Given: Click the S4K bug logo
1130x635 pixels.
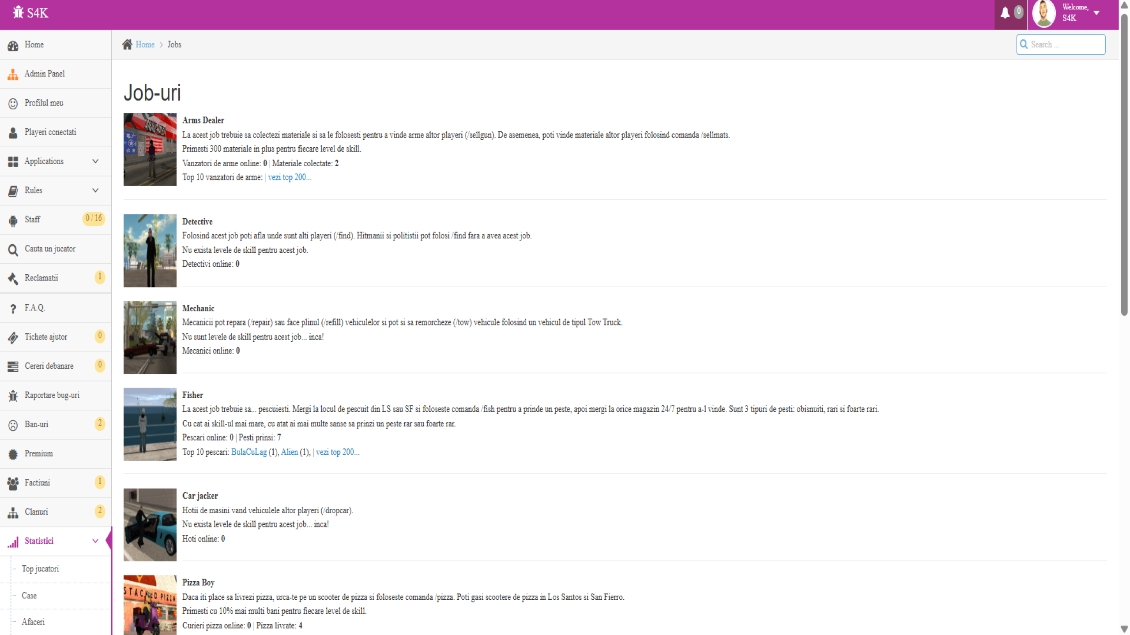Looking at the screenshot, I should pyautogui.click(x=18, y=12).
